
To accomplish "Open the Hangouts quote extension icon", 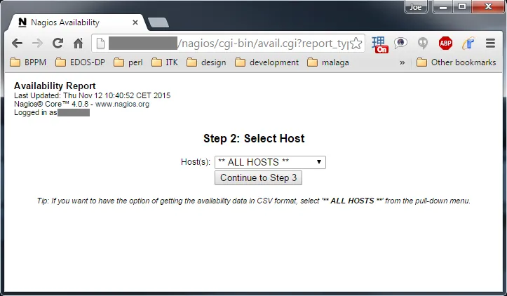I will (423, 43).
